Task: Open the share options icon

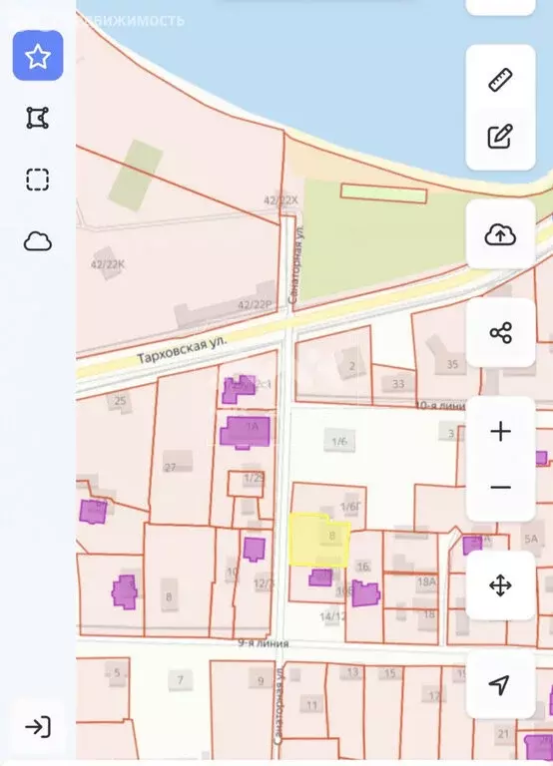Action: coord(500,333)
